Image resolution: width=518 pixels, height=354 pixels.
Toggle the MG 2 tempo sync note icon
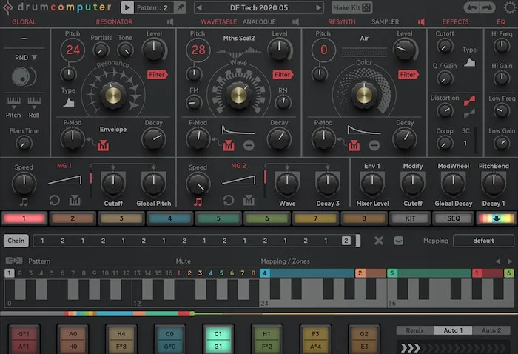click(198, 201)
